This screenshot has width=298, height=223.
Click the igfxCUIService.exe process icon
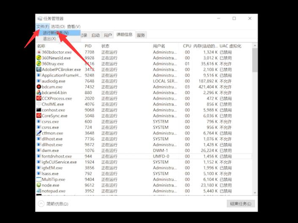click(39, 162)
